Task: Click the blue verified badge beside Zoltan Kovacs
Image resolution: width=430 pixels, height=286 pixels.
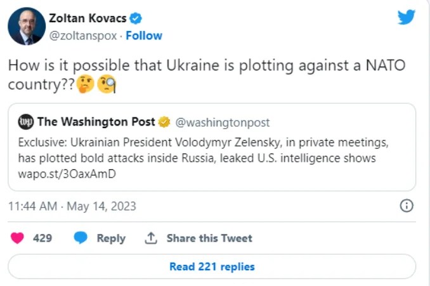Action: [x=136, y=18]
